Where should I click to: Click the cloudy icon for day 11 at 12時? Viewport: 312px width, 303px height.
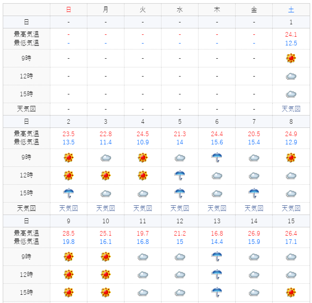[x=143, y=275]
